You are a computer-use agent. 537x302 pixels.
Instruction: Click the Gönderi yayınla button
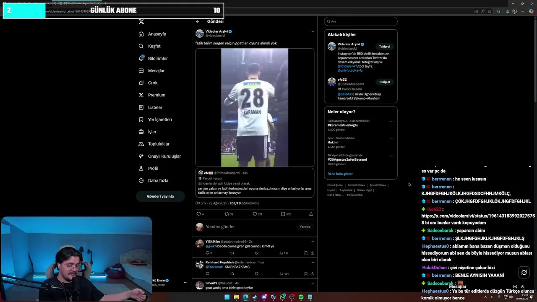[x=160, y=196]
